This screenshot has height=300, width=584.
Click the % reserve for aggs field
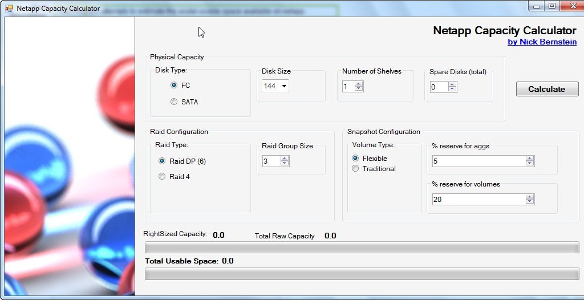[479, 161]
